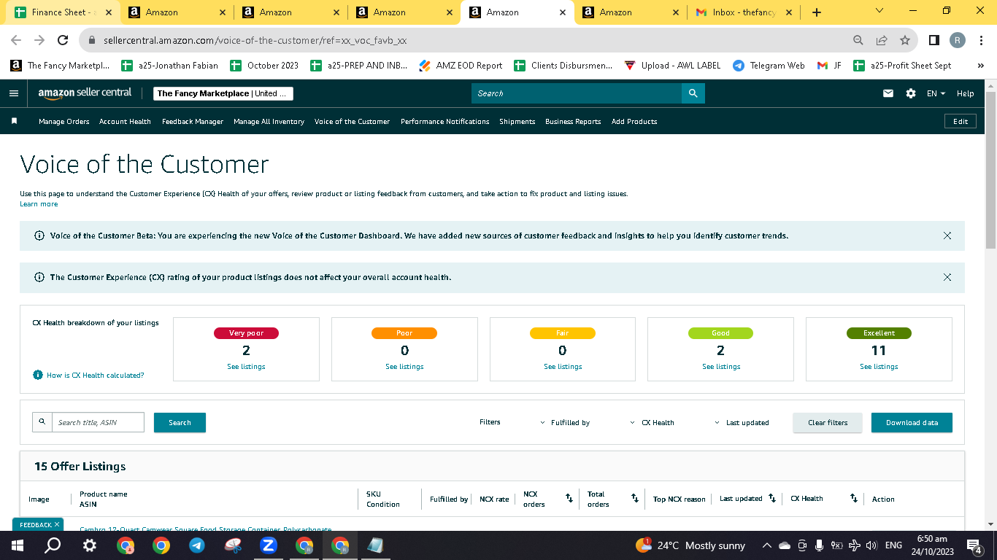997x560 pixels.
Task: Open Manage Orders in the navigation bar
Action: tap(64, 122)
